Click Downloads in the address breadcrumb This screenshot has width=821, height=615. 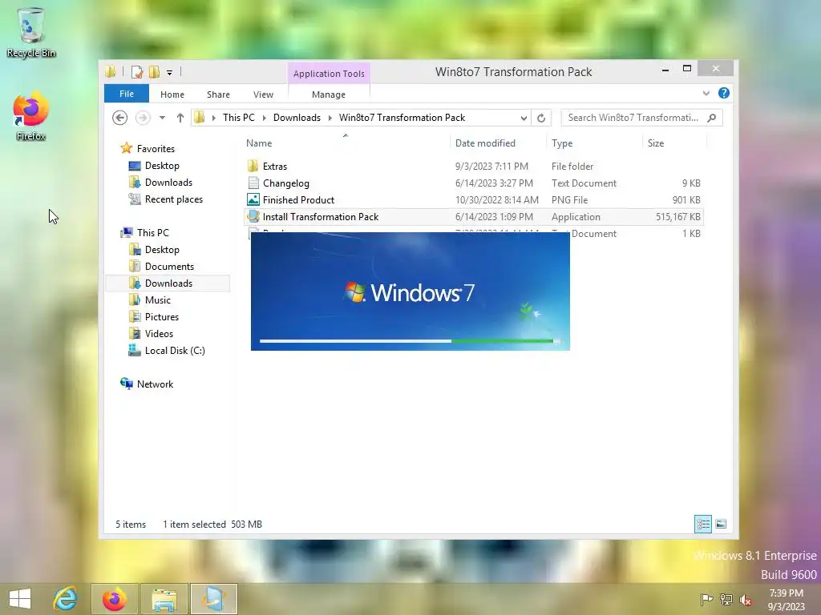(297, 118)
